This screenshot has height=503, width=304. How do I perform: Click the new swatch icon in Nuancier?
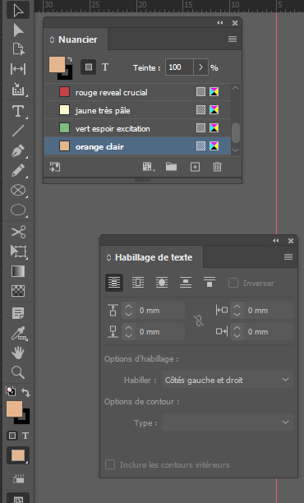pyautogui.click(x=195, y=167)
